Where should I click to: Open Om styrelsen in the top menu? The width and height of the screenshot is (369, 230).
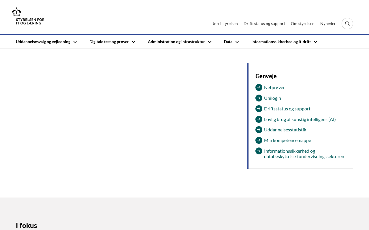303,24
